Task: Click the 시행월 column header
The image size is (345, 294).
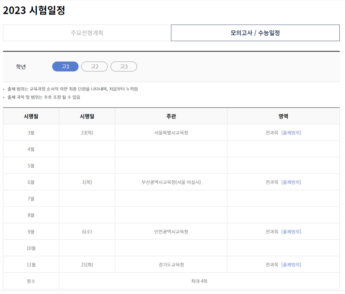Action: [31, 116]
